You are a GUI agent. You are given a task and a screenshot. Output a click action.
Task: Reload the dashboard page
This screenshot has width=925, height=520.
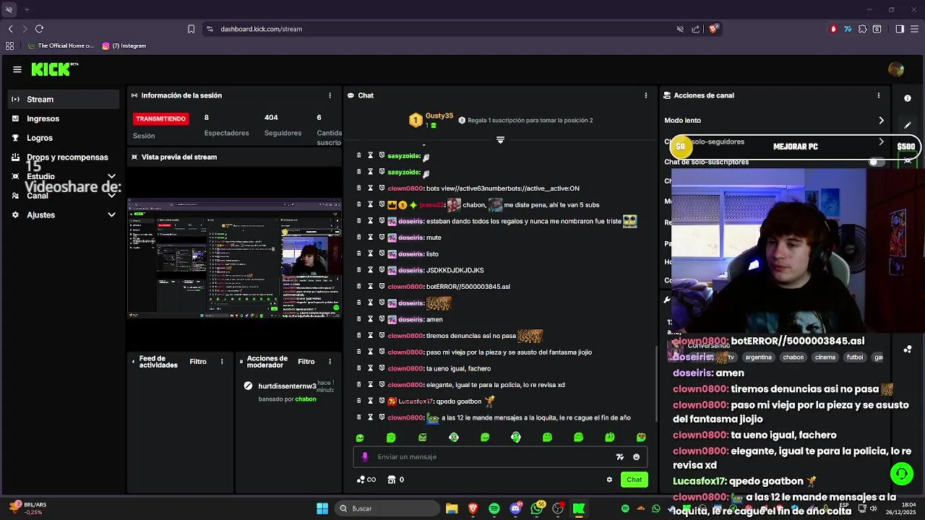tap(39, 29)
